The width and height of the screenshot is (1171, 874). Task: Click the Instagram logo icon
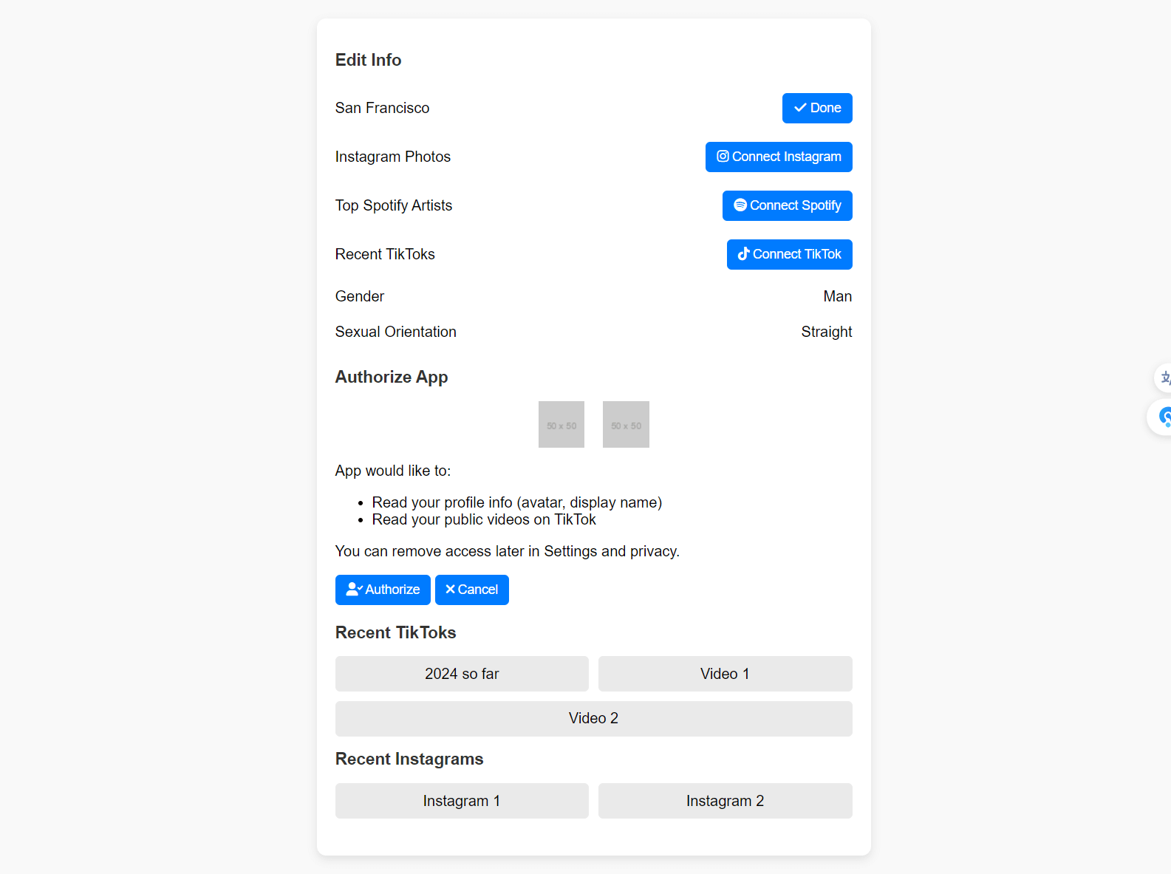723,157
